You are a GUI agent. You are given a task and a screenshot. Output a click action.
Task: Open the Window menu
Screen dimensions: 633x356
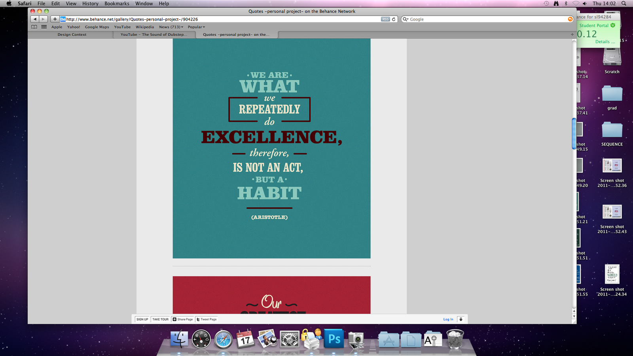(144, 4)
